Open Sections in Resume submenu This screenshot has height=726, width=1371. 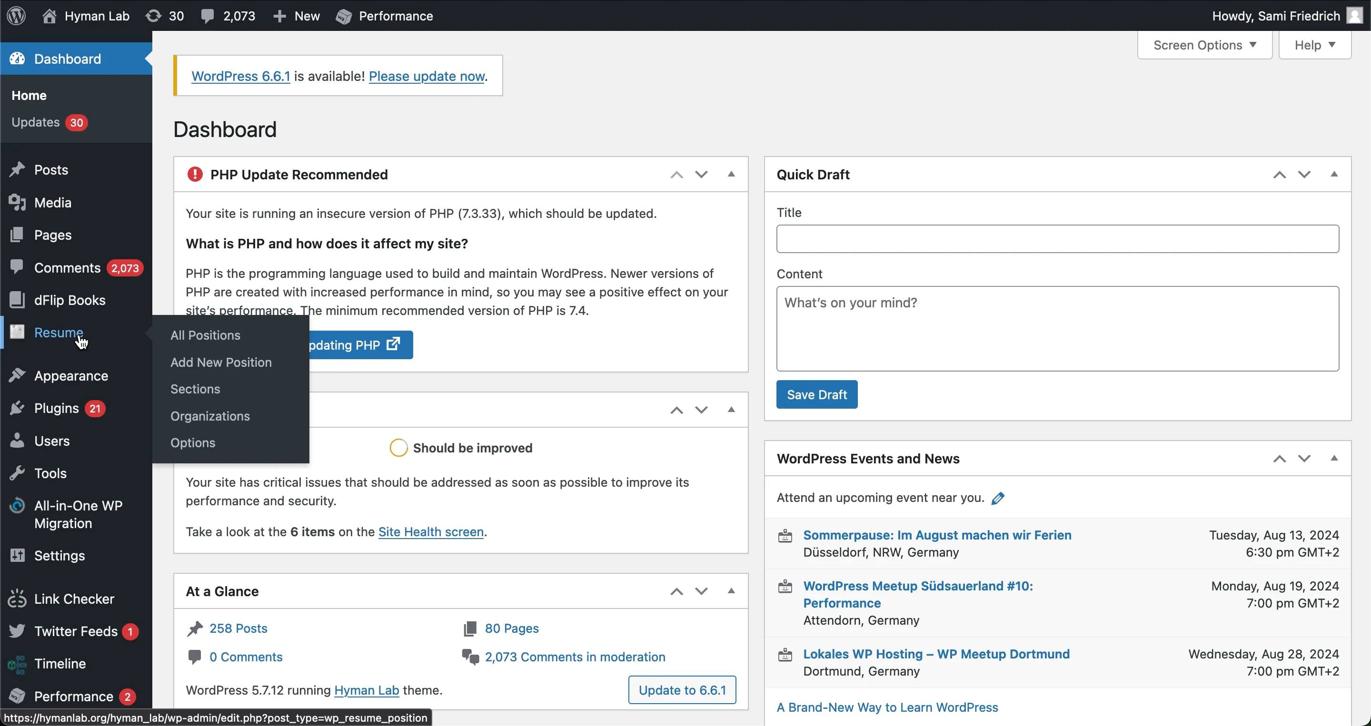195,389
